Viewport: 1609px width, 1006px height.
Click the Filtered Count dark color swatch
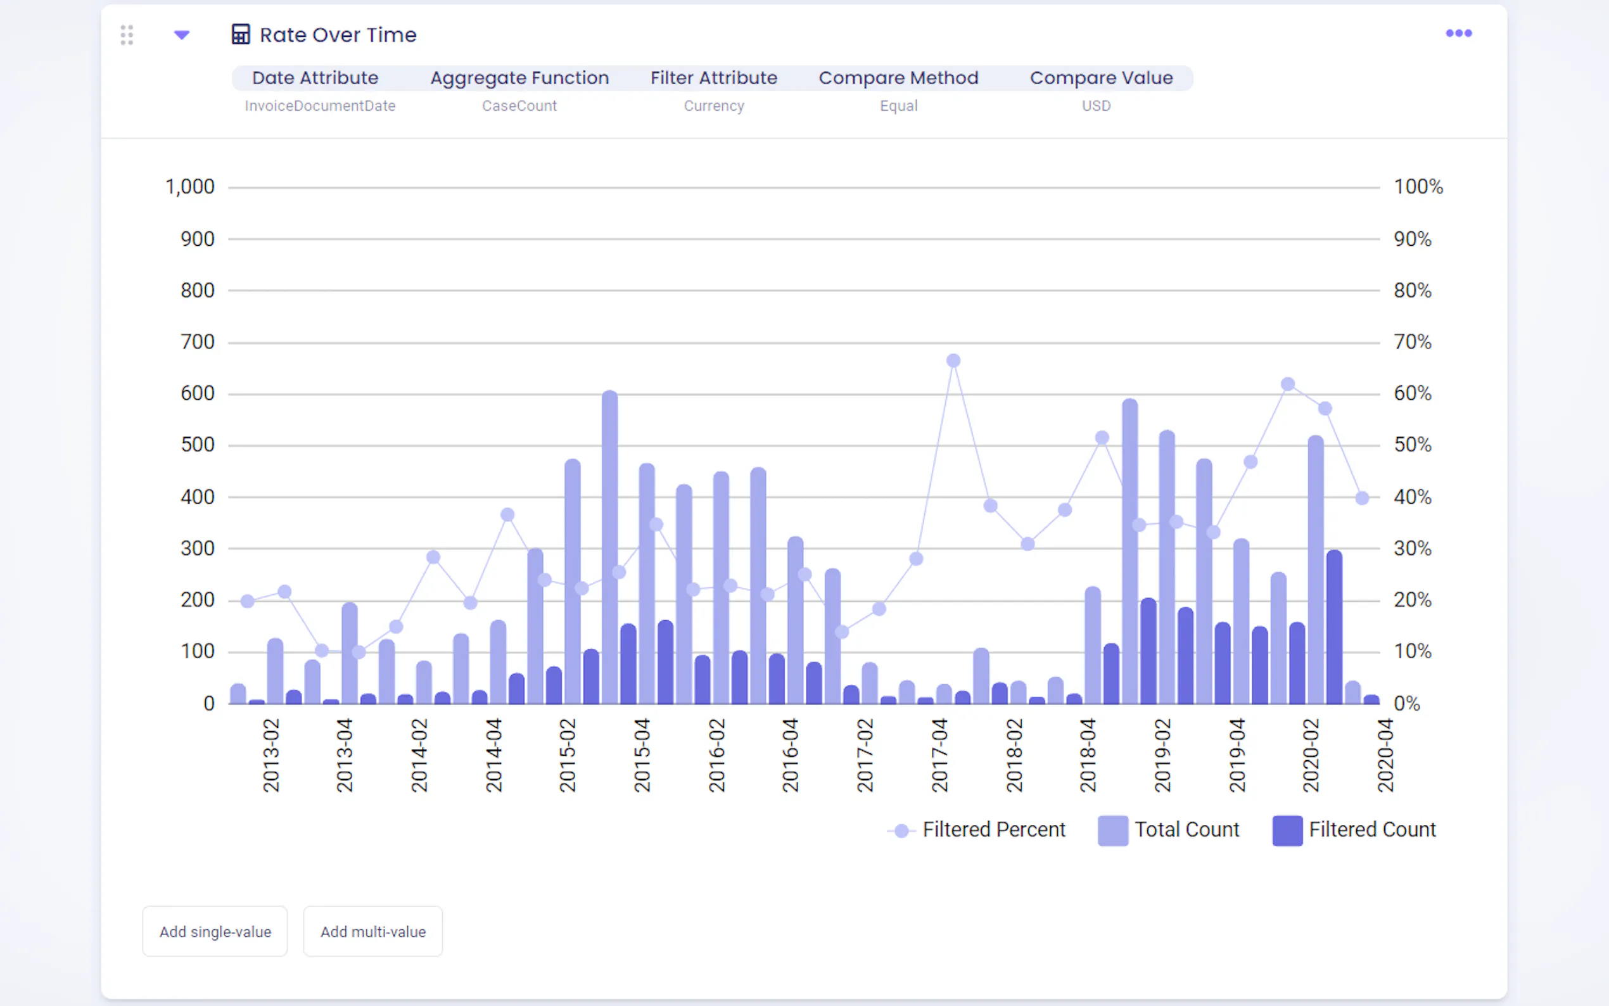coord(1287,831)
